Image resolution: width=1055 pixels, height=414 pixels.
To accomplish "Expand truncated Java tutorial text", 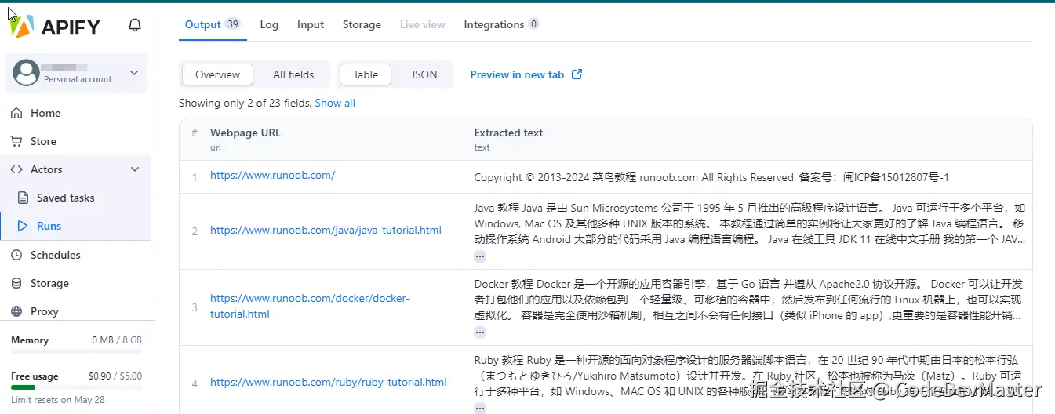I will pos(480,256).
